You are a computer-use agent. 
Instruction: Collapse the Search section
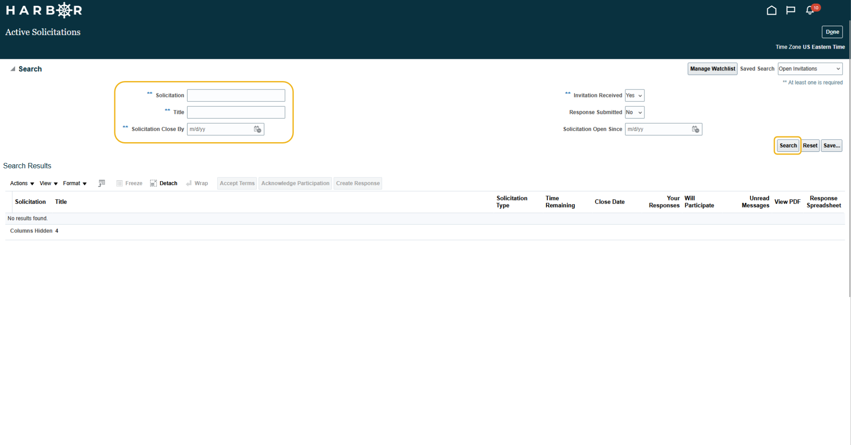click(13, 69)
